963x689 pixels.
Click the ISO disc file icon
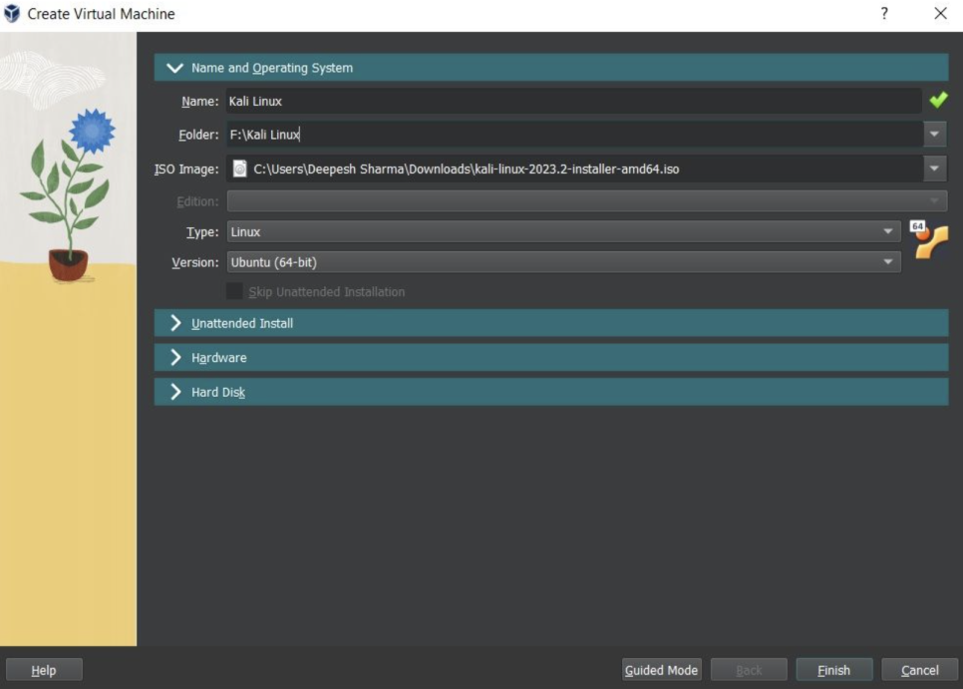(x=240, y=169)
